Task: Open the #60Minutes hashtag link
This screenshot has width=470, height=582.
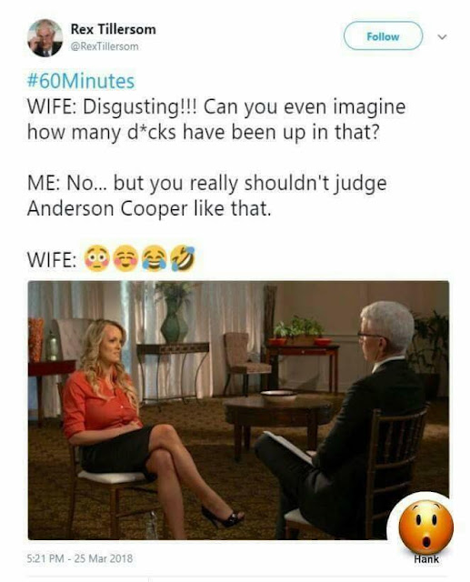Action: coord(81,81)
